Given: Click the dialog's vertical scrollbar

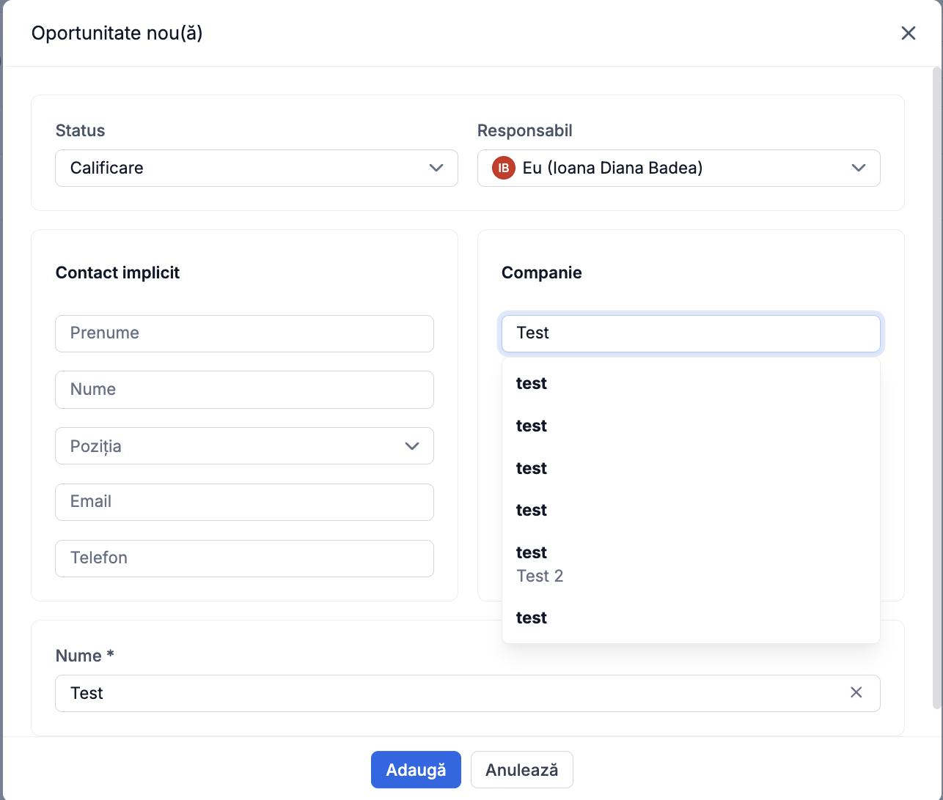Looking at the screenshot, I should [x=936, y=388].
